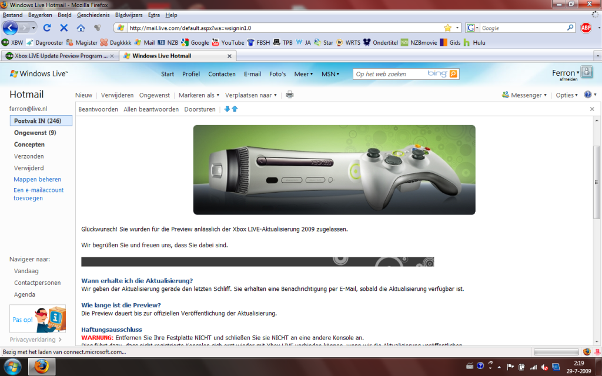Click Allen beantwoorden
The width and height of the screenshot is (602, 376).
(151, 109)
